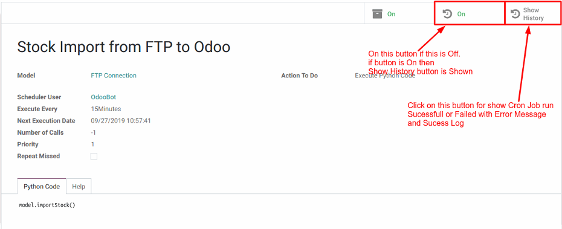Click the Next Execution Date value

(x=121, y=121)
